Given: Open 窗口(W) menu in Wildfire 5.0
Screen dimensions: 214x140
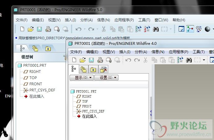Looking at the screenshot, I should pos(161,20).
